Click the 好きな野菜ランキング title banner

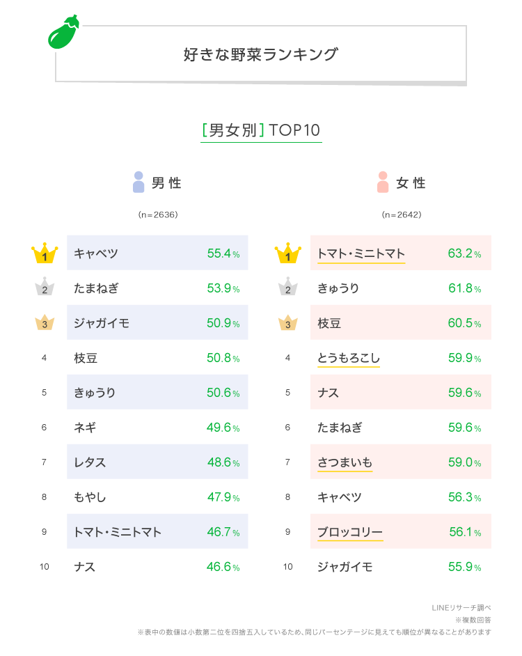[261, 54]
